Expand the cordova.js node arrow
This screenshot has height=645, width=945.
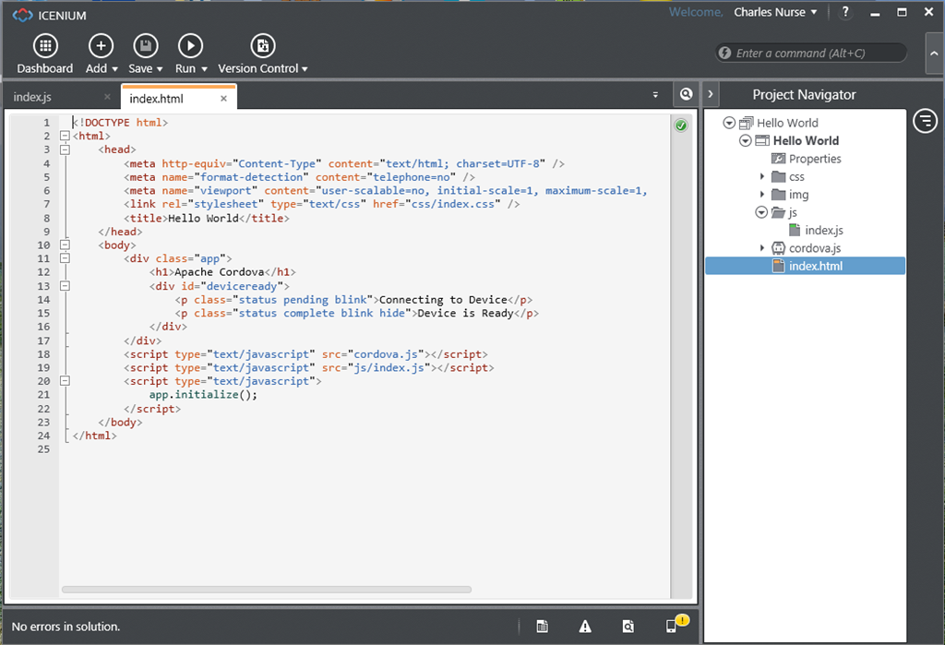761,247
